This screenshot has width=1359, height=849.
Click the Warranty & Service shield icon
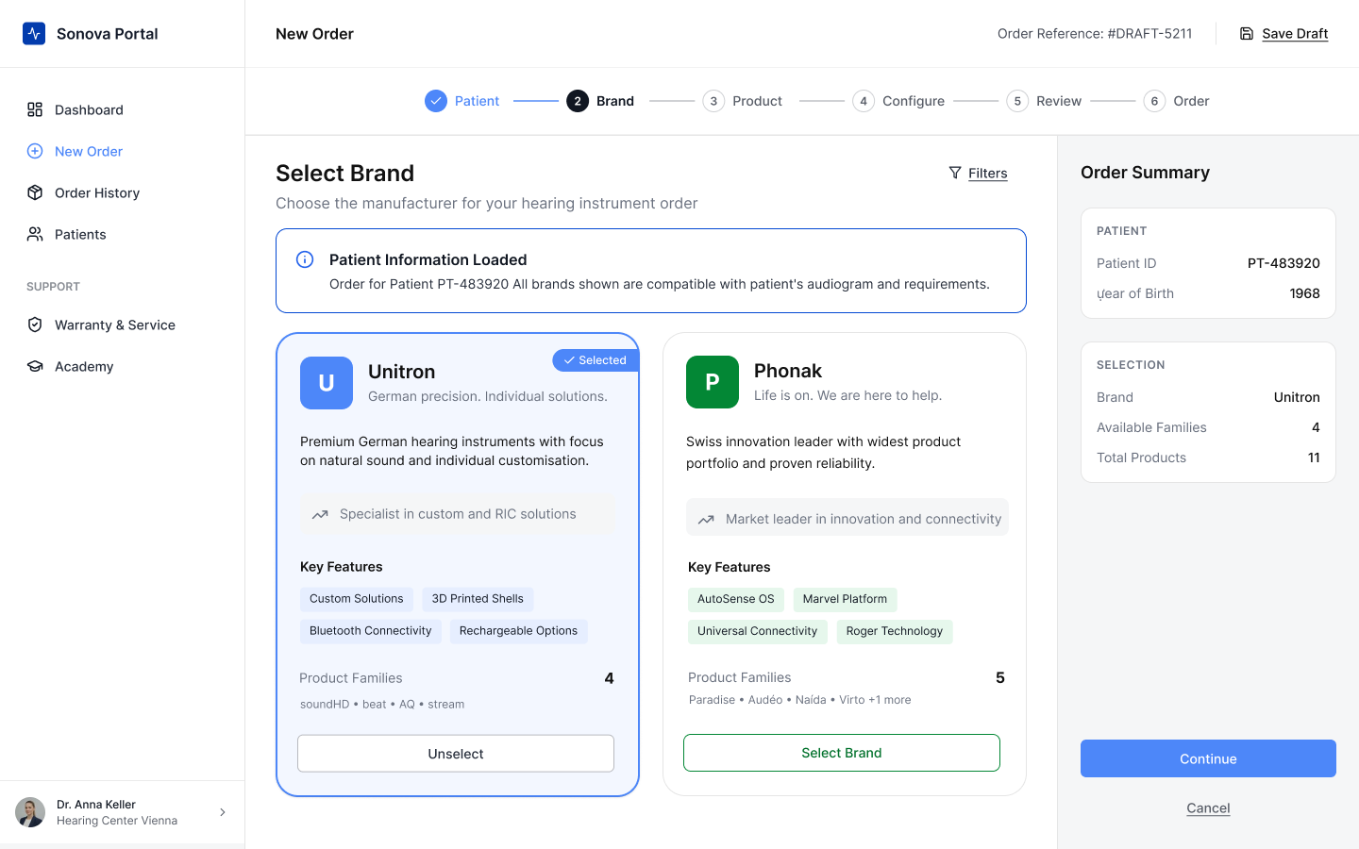(35, 325)
